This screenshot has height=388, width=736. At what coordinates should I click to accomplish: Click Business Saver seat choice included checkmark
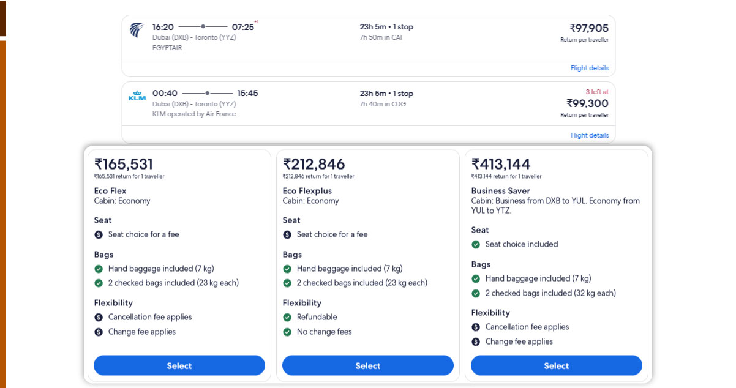476,244
